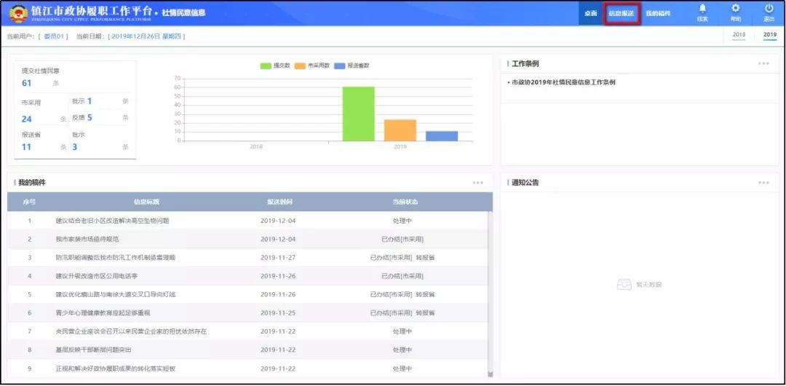Image resolution: width=786 pixels, height=386 pixels.
Task: Click the 我的稿件 table scrollbar
Action: [x=489, y=291]
